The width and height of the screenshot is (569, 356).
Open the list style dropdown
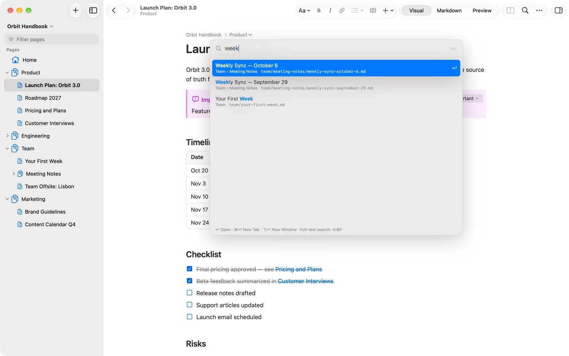pyautogui.click(x=357, y=11)
